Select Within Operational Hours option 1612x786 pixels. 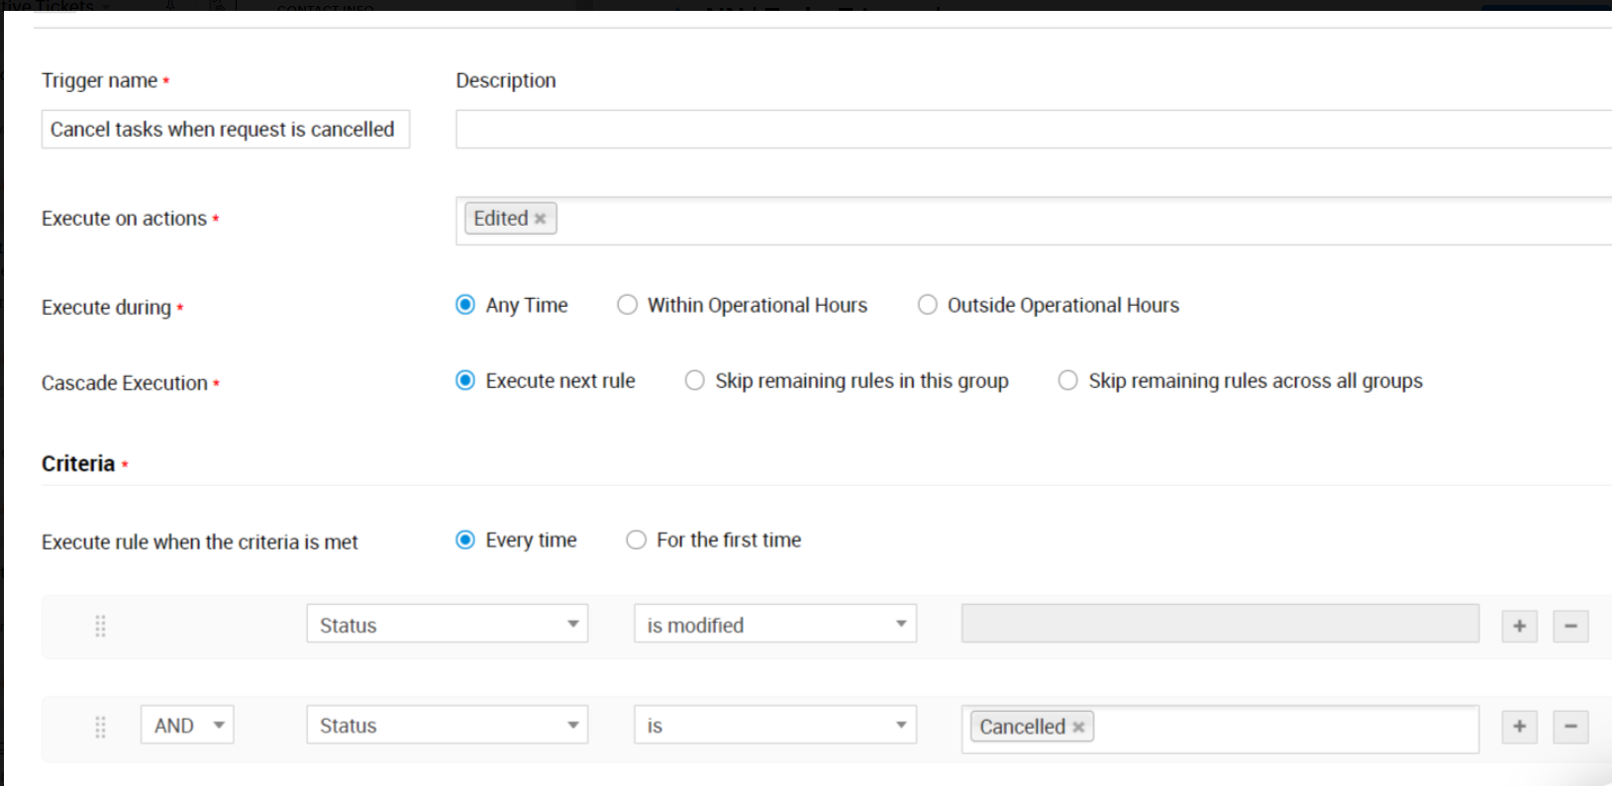pos(628,305)
